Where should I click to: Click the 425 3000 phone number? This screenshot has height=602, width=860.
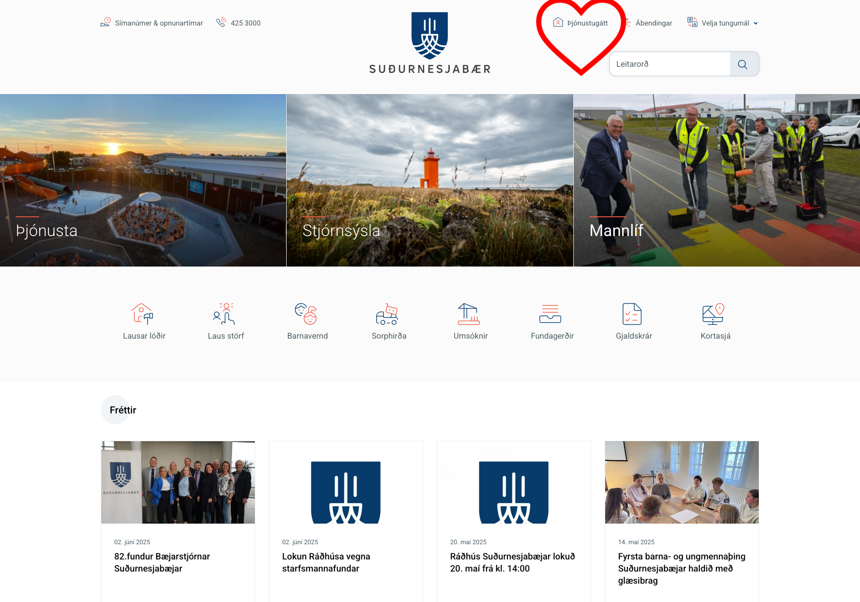coord(245,23)
